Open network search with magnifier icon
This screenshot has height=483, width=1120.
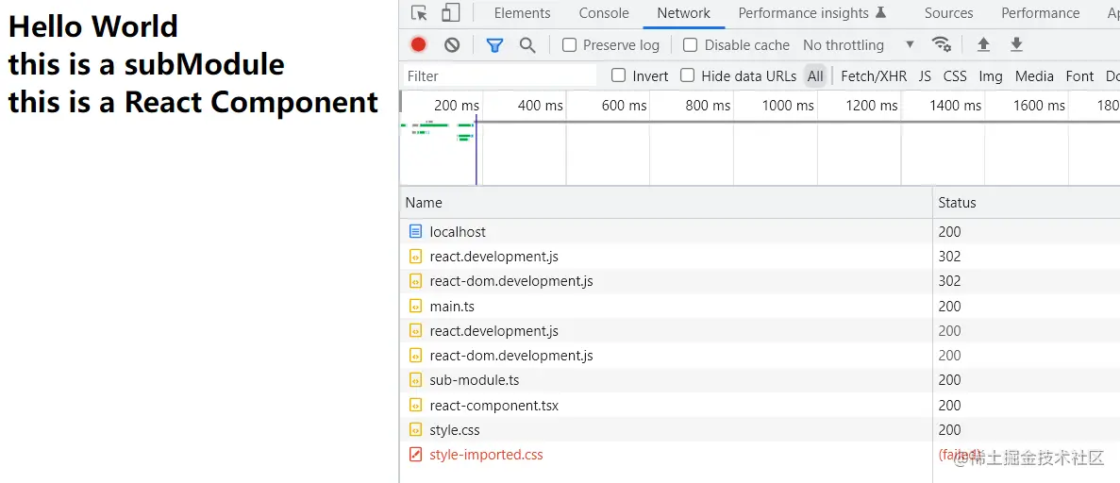(527, 45)
